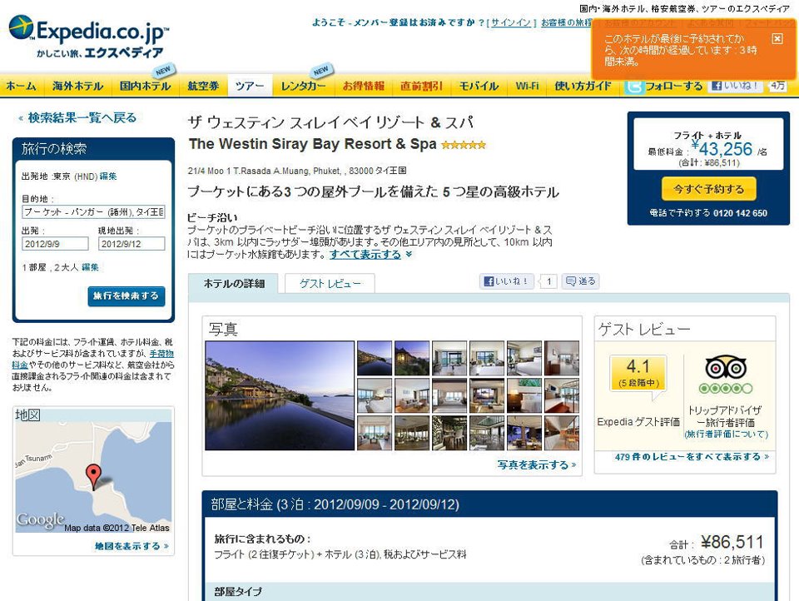The height and width of the screenshot is (601, 799).
Task: Open the Wi-Fi navigation tab
Action: click(527, 86)
